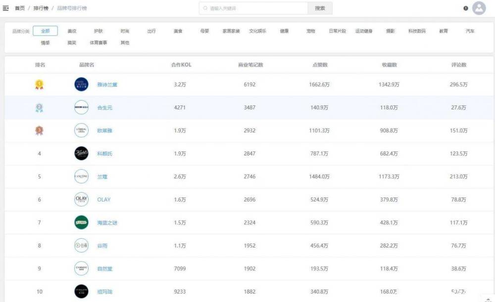495x302 pixels.
Task: Click the 合作KOL column header
Action: (x=181, y=65)
